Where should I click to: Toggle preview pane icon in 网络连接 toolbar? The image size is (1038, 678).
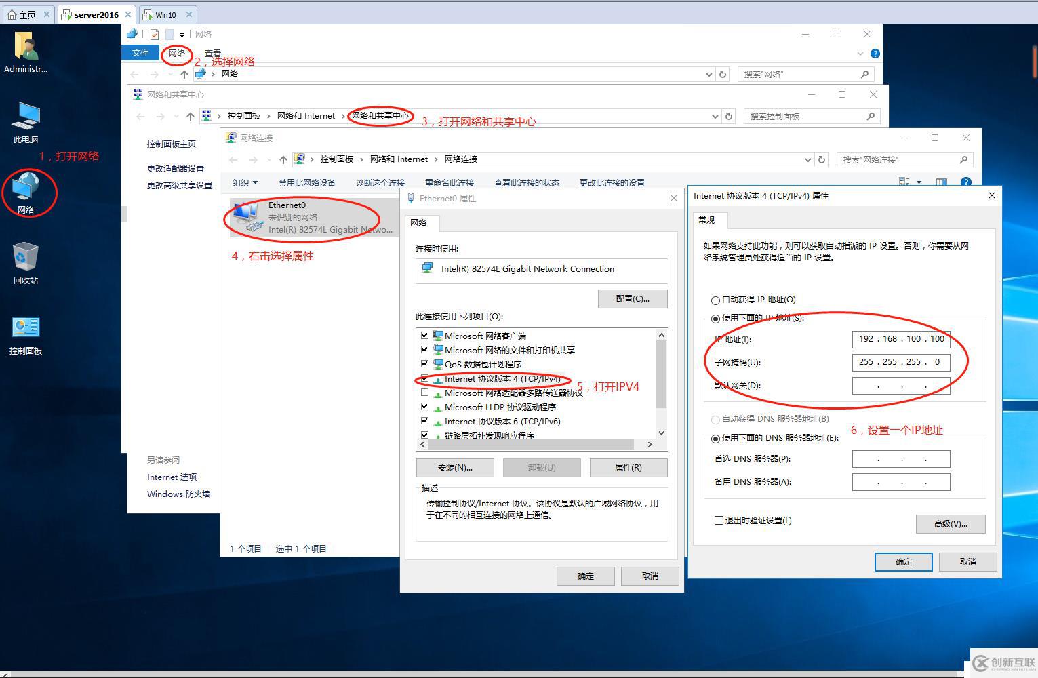(941, 182)
